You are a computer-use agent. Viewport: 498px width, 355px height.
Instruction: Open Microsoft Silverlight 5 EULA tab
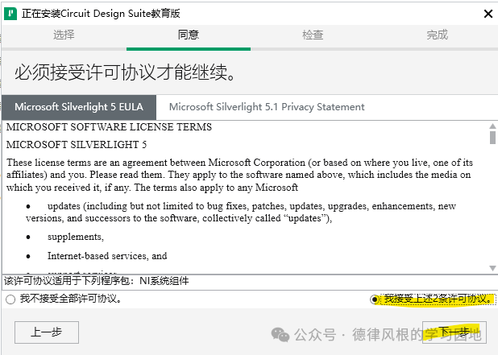[x=79, y=107]
